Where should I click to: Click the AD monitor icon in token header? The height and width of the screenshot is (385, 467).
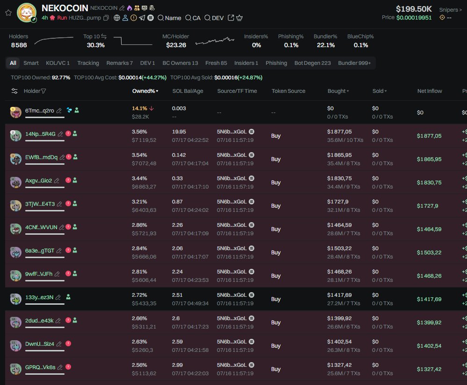click(144, 8)
